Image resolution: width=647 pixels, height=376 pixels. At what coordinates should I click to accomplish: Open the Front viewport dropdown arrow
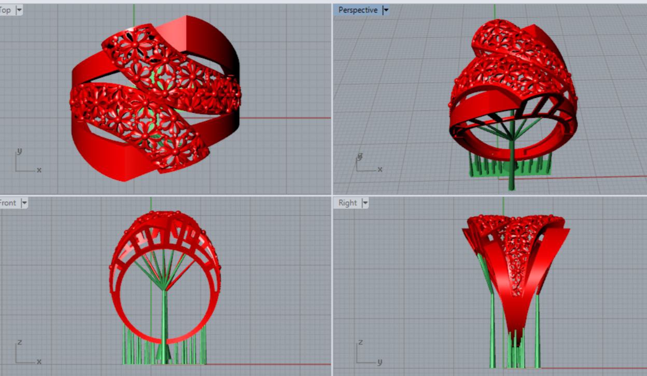point(24,203)
